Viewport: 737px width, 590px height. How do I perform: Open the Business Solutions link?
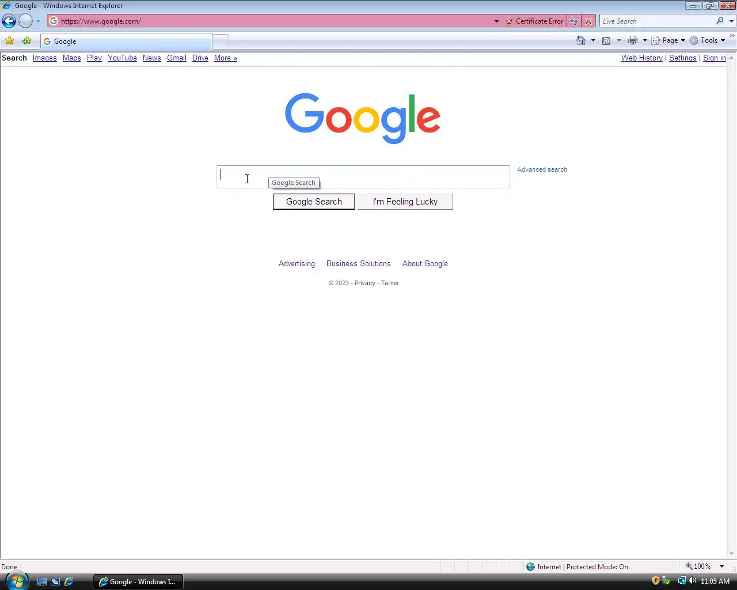point(359,264)
